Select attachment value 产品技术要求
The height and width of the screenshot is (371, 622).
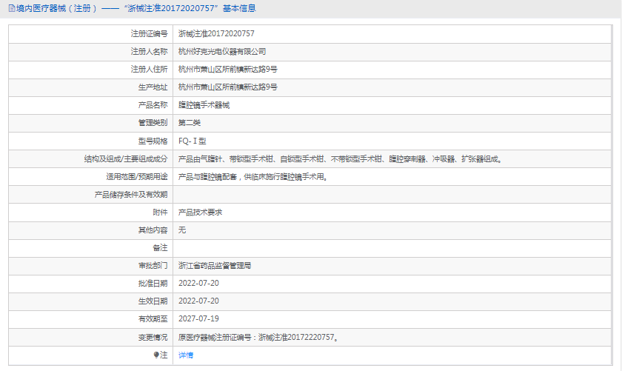click(200, 213)
